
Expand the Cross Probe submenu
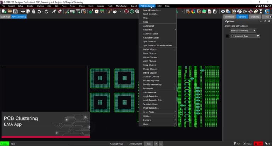(158, 112)
